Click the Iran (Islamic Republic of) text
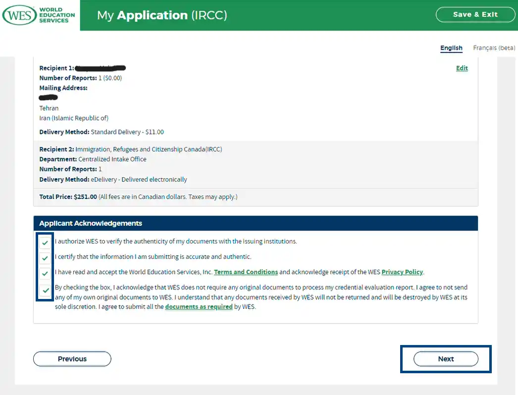The width and height of the screenshot is (518, 395). point(74,118)
